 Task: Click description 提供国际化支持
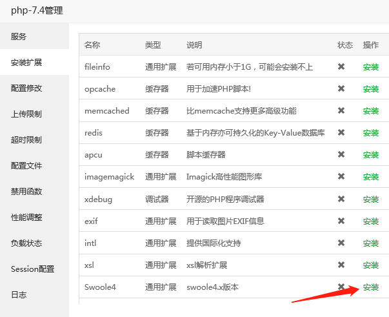(x=214, y=243)
